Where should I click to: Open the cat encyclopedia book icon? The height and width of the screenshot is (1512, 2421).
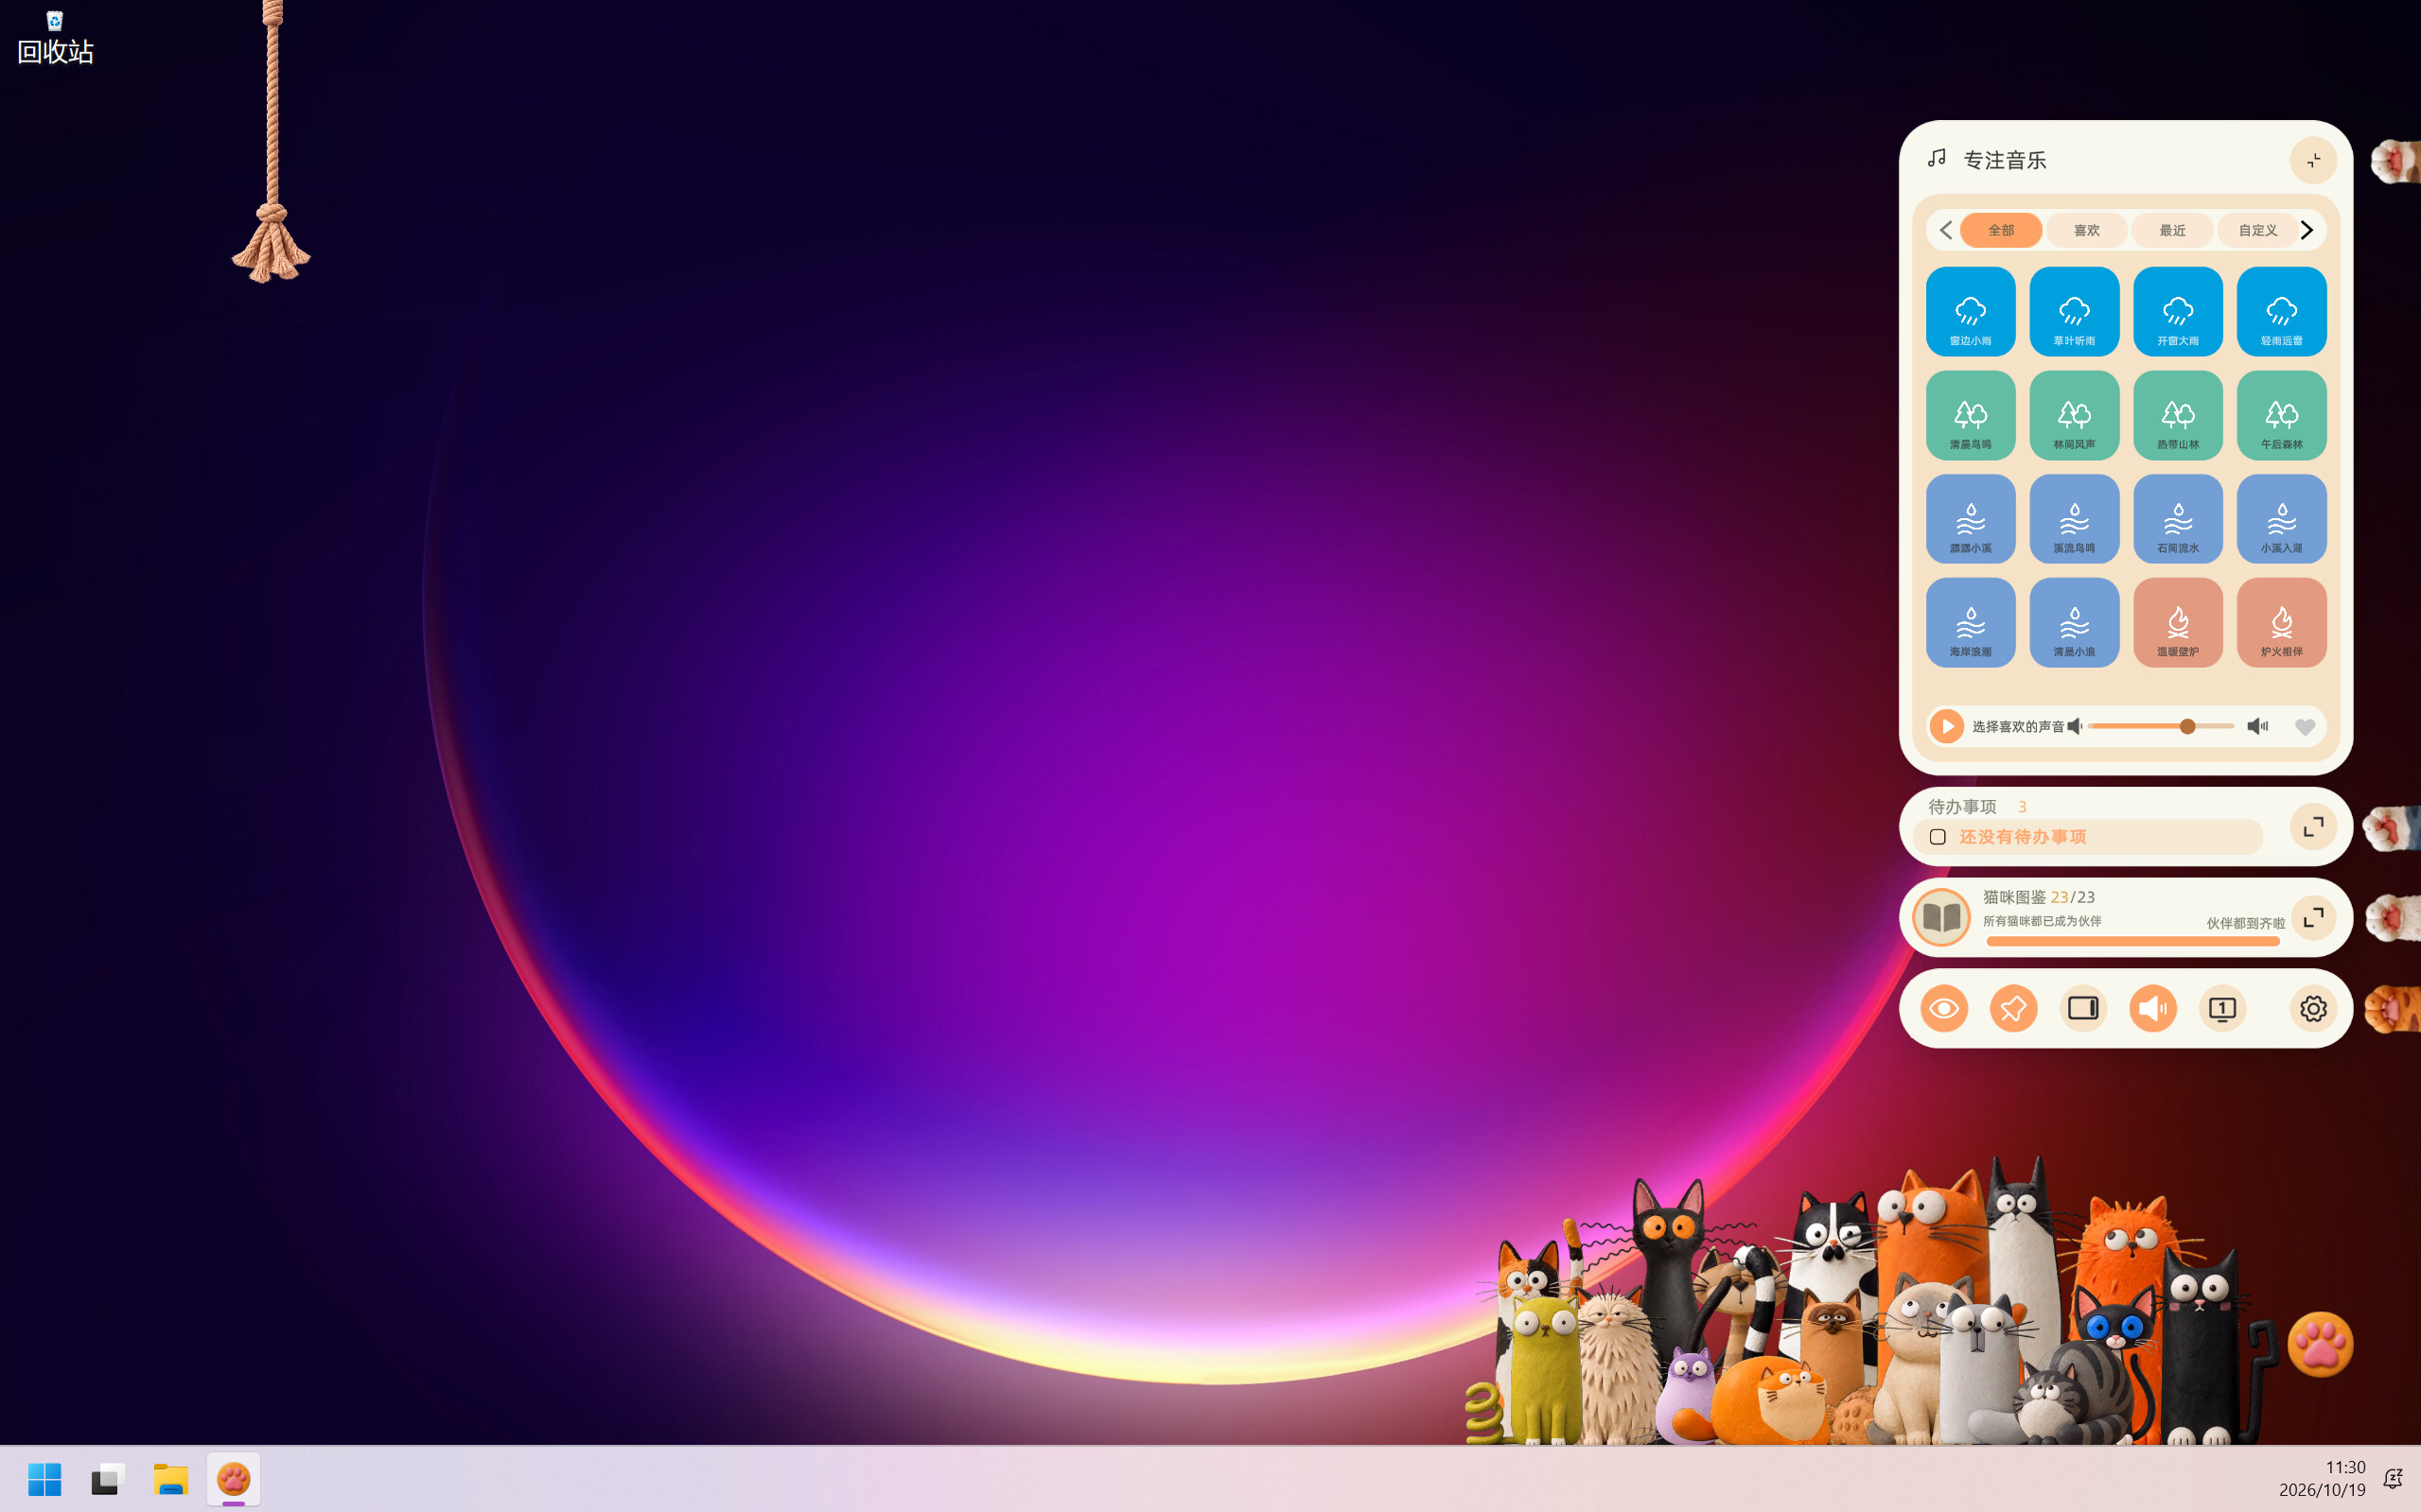click(1940, 917)
